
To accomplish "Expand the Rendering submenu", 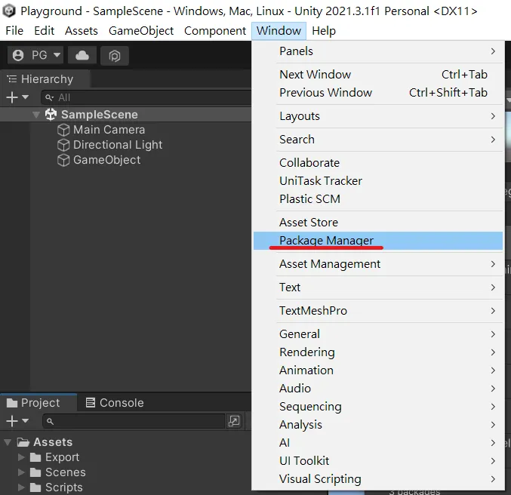I will coord(378,352).
